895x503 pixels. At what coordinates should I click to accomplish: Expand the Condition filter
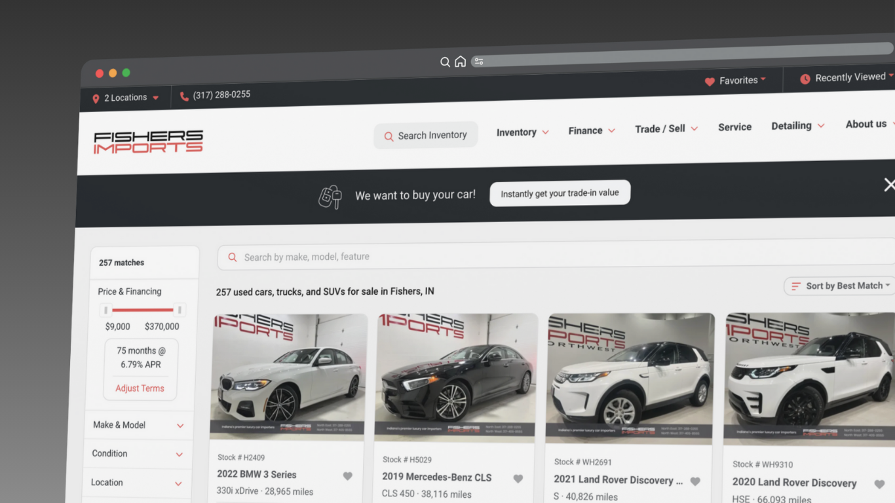138,454
